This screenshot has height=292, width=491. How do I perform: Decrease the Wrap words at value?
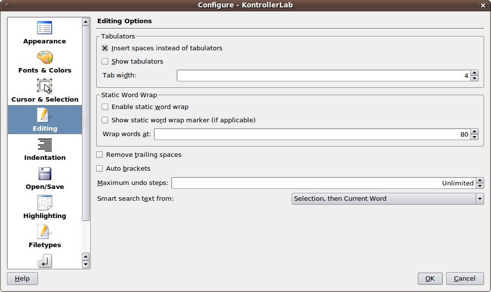point(474,137)
